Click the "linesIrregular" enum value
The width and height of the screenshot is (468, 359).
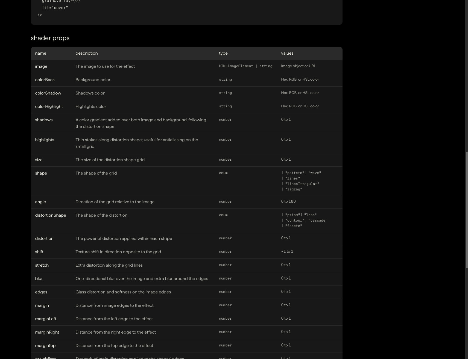coord(302,184)
